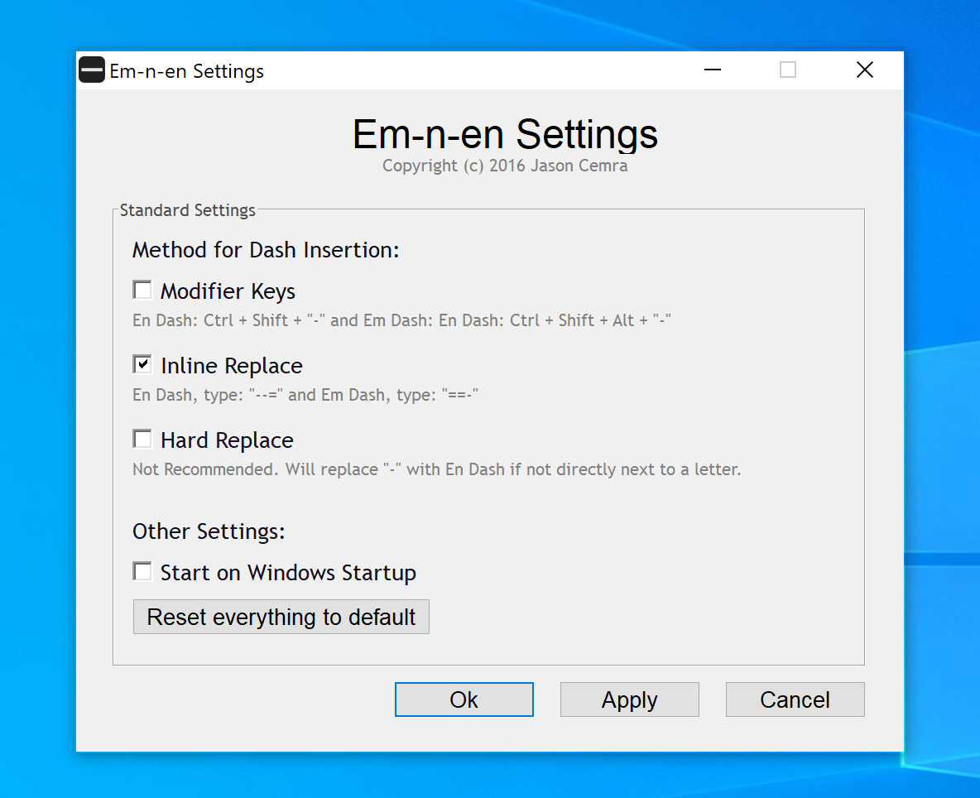
Task: Disable the Inline Replace option
Action: click(142, 363)
